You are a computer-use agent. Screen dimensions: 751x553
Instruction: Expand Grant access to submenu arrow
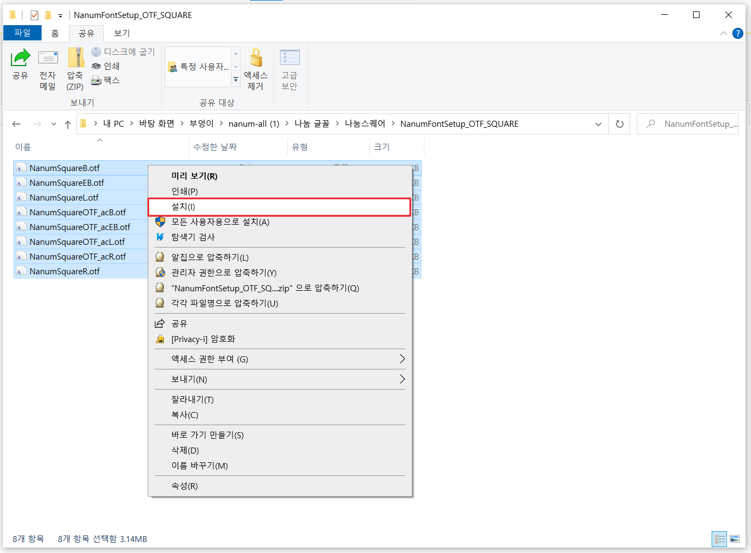(x=402, y=359)
